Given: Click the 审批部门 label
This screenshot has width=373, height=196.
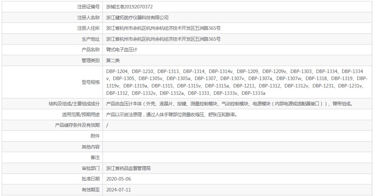Looking at the screenshot, I should (91, 168).
